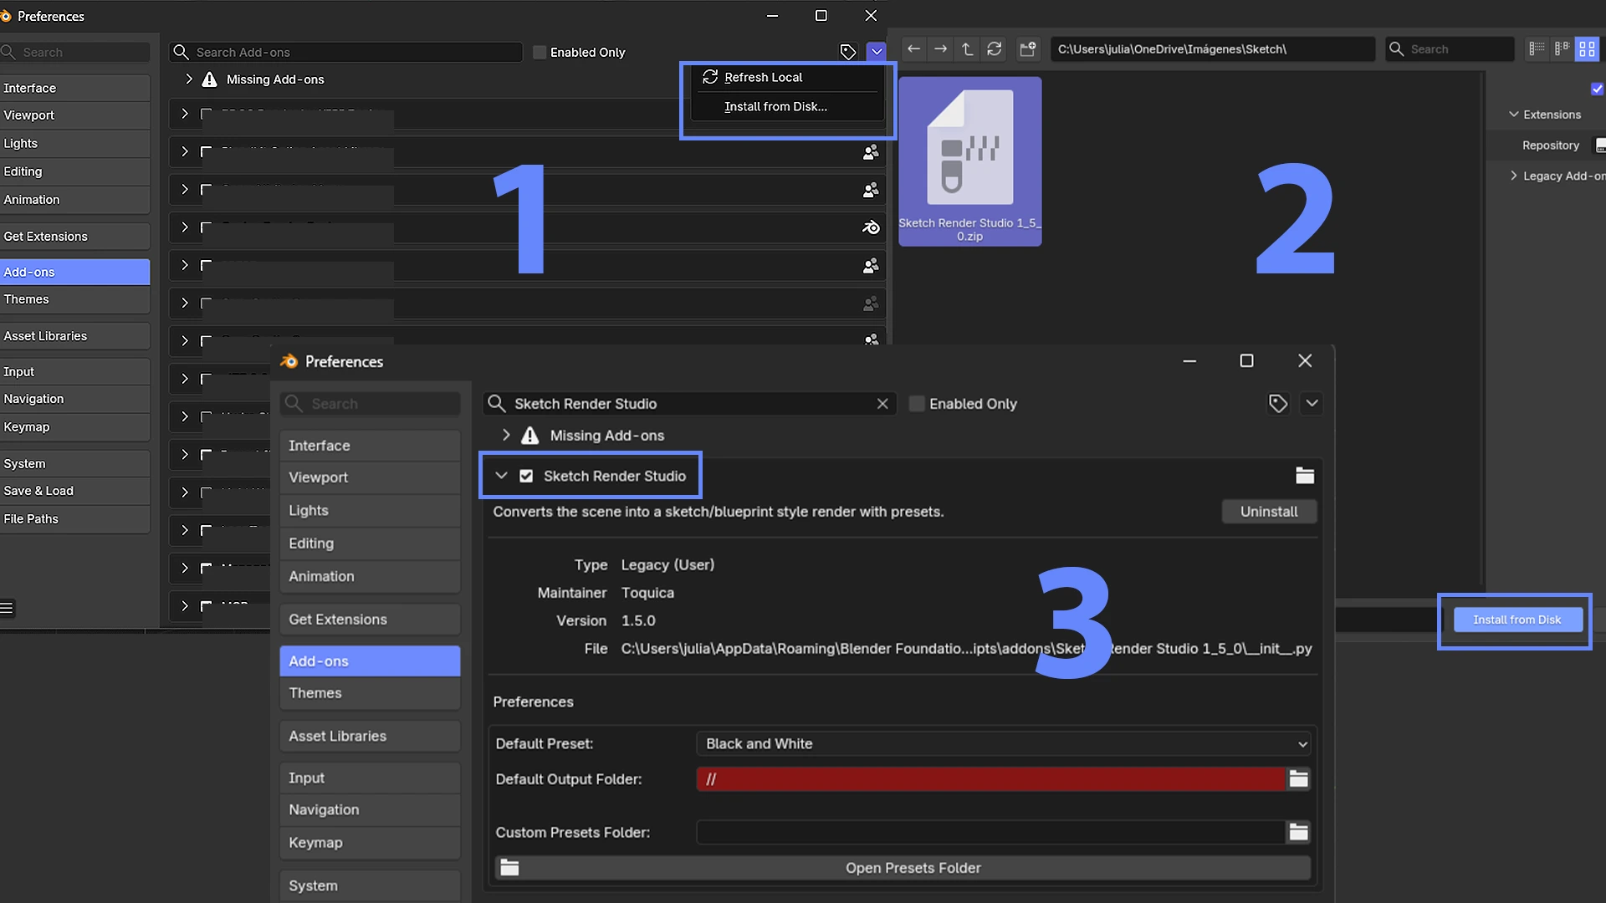Screen dimensions: 1606x903
Task: Open System tab in front Preferences
Action: [370, 885]
